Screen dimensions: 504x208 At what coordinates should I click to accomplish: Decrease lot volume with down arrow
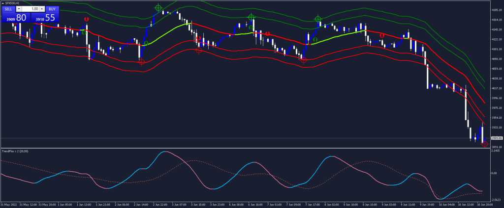pyautogui.click(x=19, y=9)
